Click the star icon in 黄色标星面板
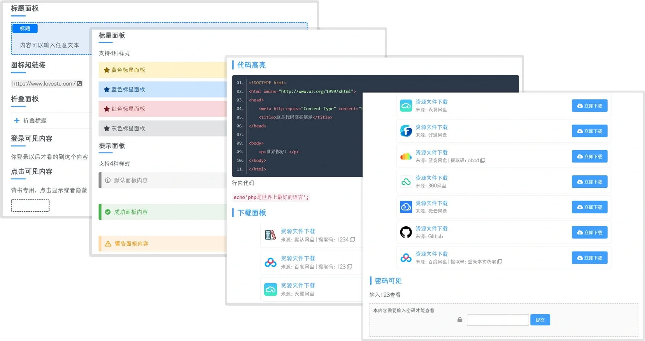The image size is (645, 341). pyautogui.click(x=107, y=70)
